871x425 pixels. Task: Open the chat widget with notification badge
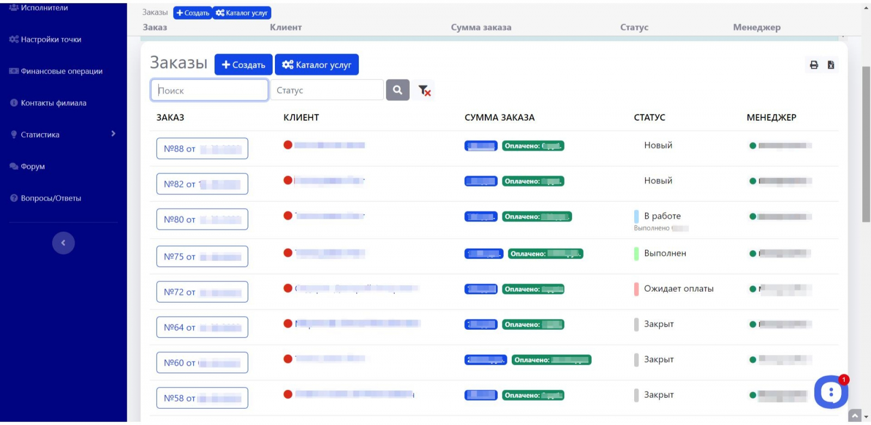pos(831,392)
